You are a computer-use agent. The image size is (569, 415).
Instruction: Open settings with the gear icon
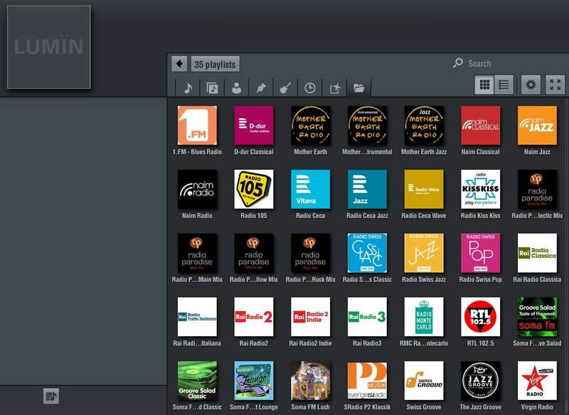pyautogui.click(x=531, y=85)
